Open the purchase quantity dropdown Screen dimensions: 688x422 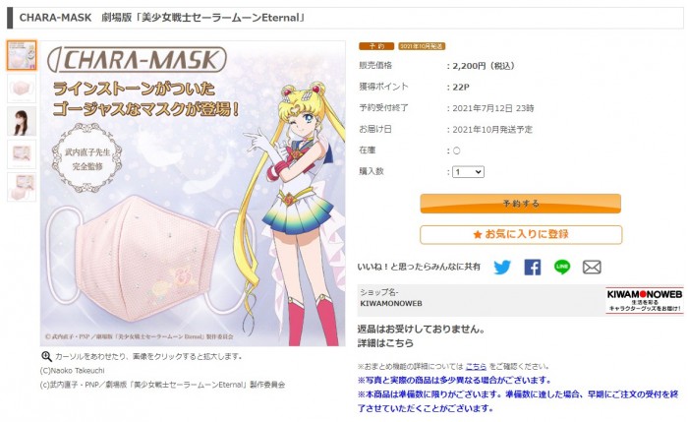click(468, 172)
